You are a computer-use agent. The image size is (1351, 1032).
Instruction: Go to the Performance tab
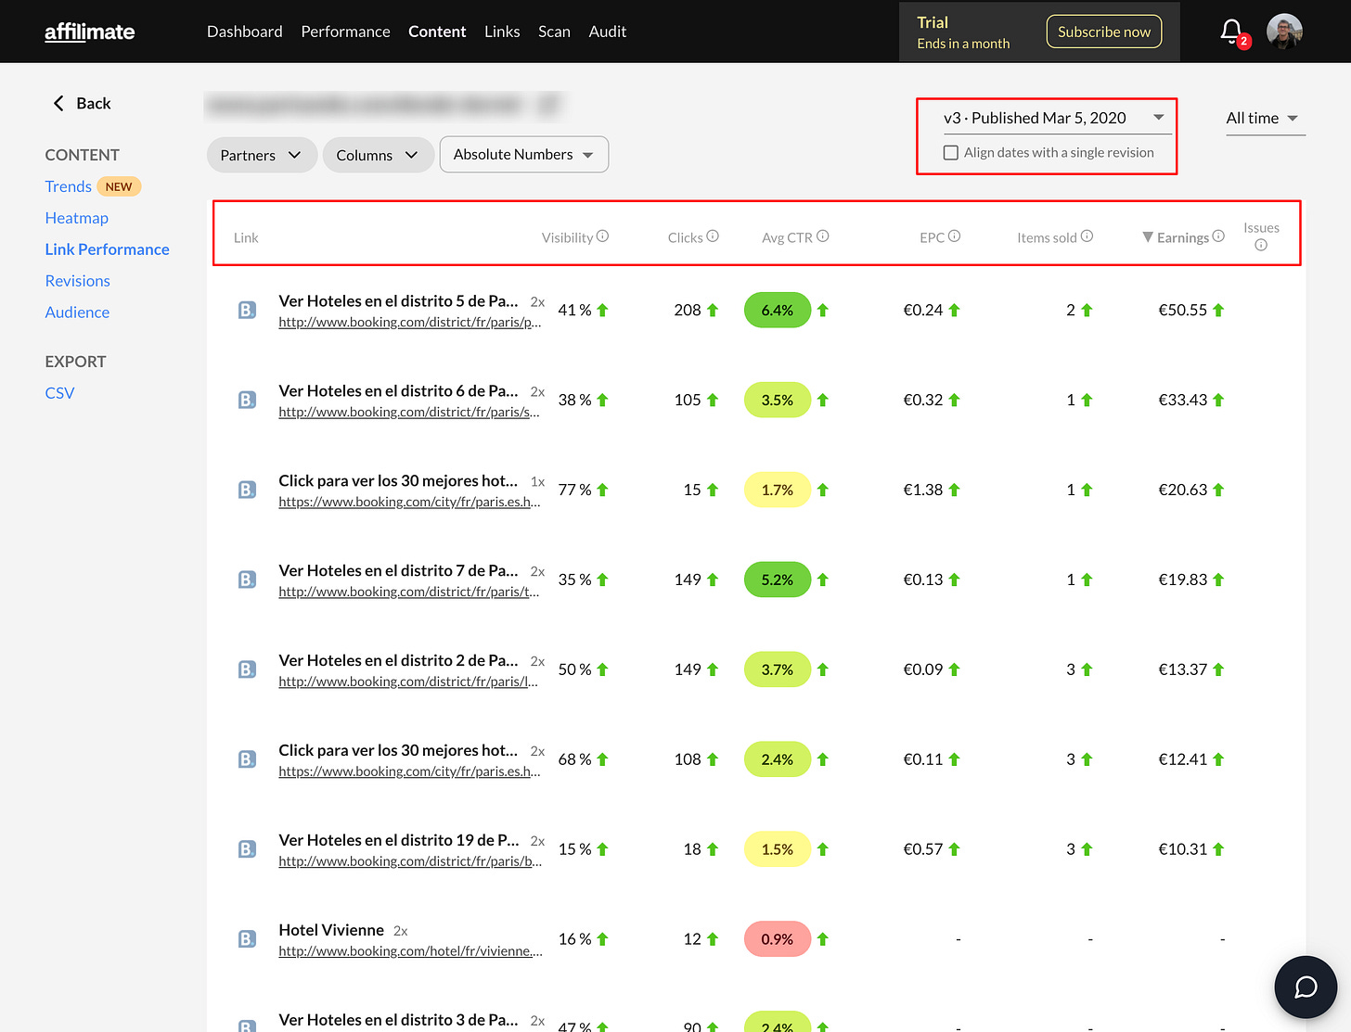(x=345, y=32)
